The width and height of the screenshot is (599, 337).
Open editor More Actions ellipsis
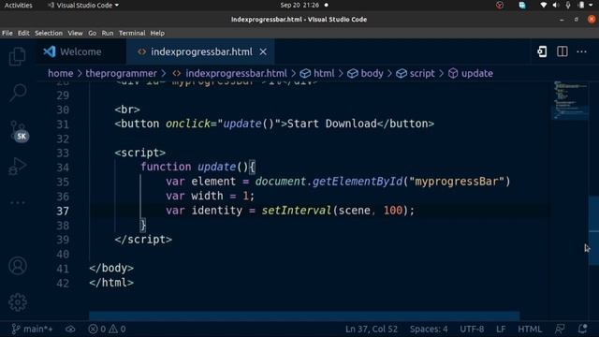581,51
